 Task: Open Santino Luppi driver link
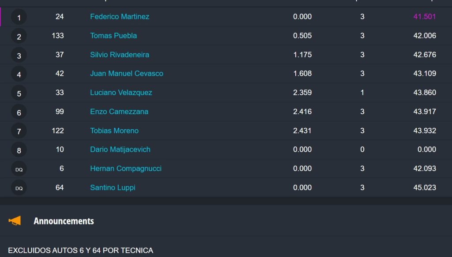[x=113, y=188]
